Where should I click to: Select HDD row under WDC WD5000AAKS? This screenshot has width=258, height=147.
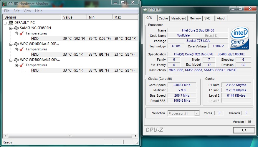pyautogui.click(x=84, y=70)
